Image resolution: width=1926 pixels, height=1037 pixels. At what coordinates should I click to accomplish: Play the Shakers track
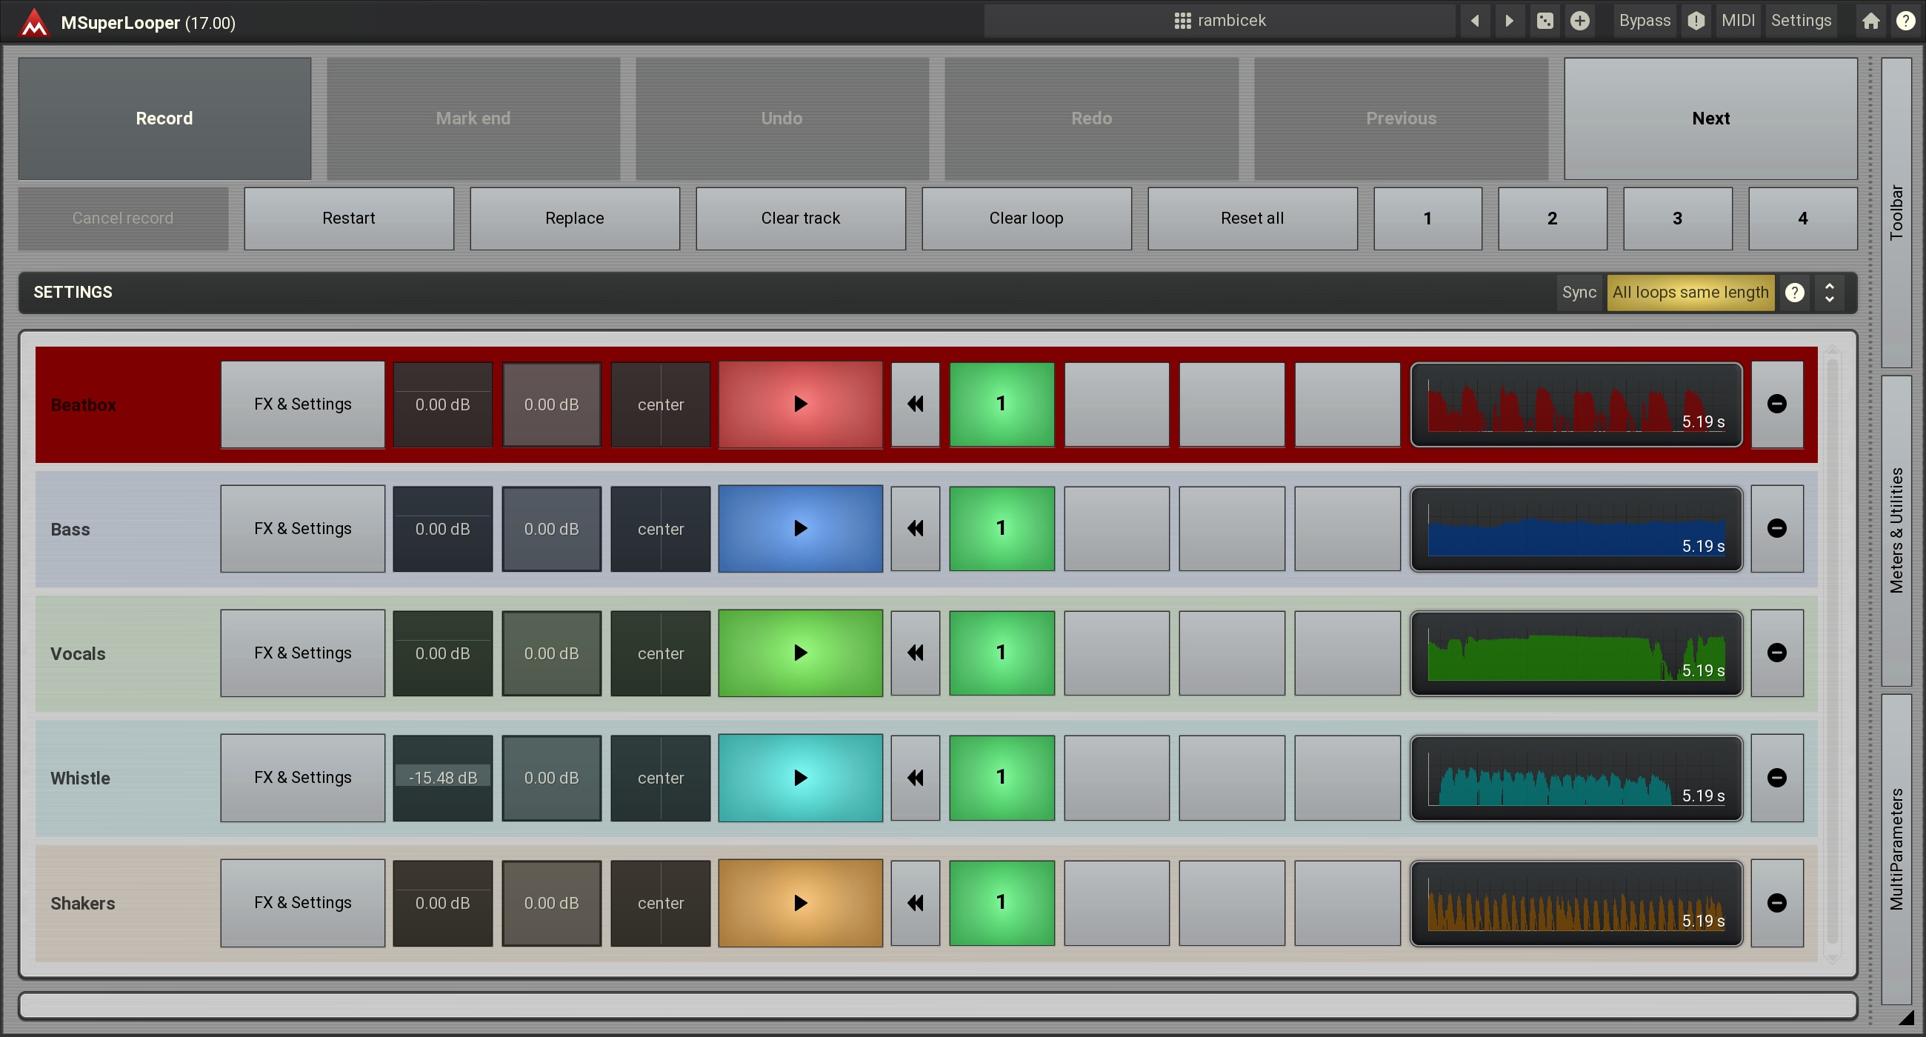click(800, 902)
